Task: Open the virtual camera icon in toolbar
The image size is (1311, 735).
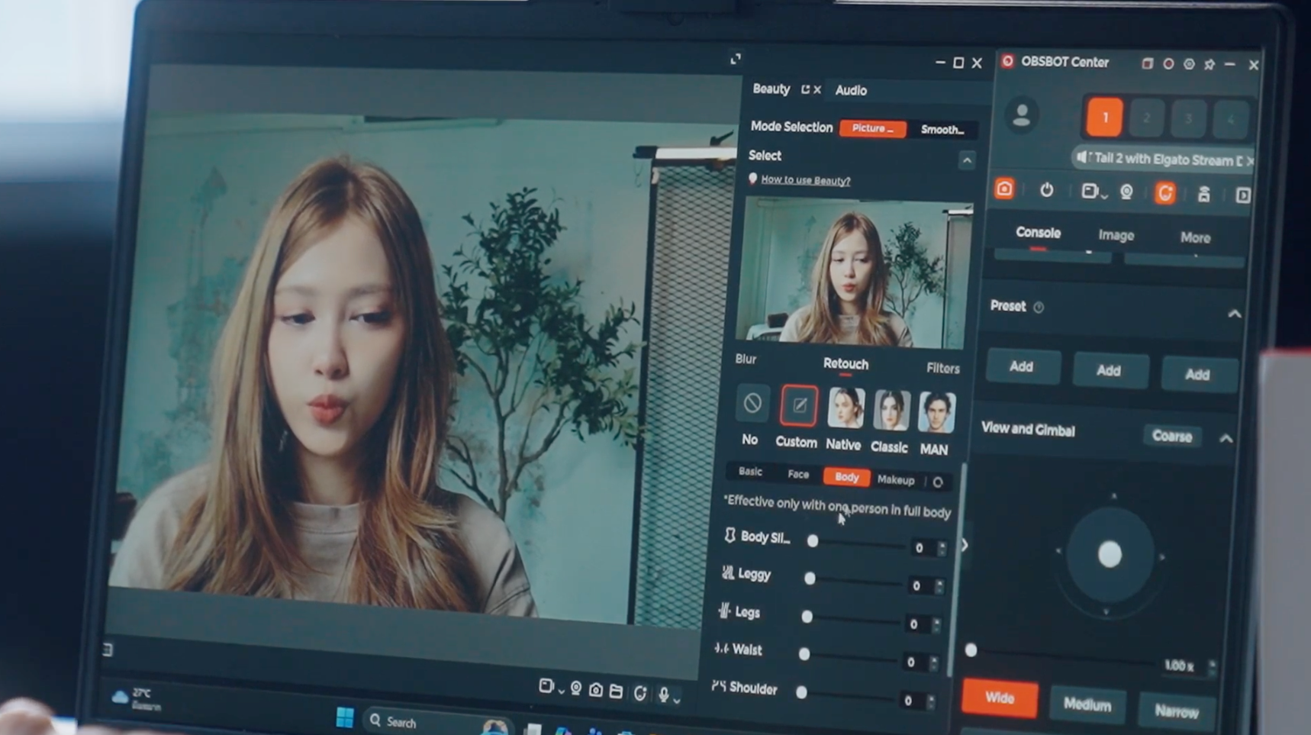Action: (575, 689)
